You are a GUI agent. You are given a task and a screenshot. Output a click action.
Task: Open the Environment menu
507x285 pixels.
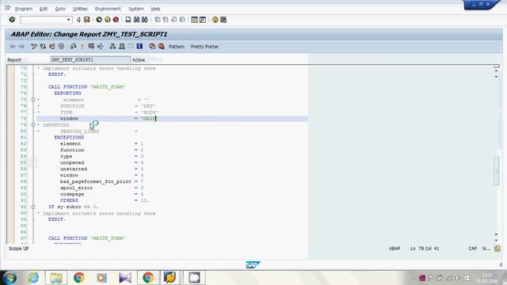pos(108,9)
